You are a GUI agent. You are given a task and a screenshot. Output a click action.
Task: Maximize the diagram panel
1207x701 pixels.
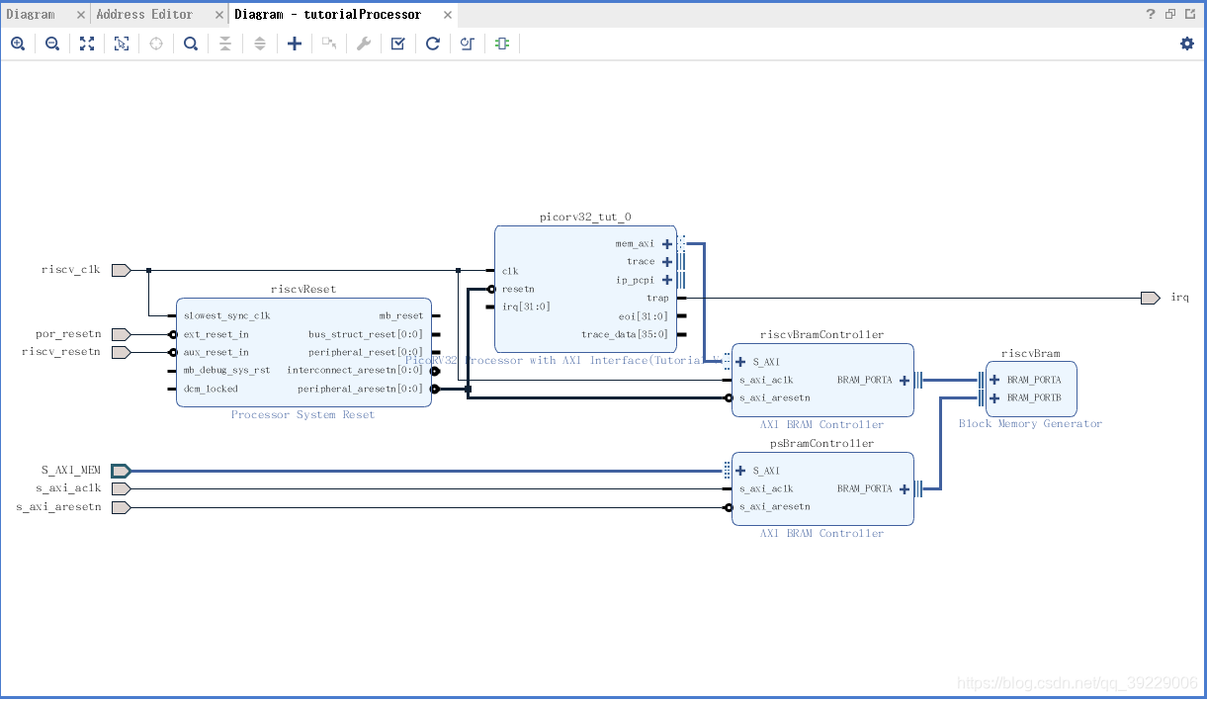[1189, 14]
